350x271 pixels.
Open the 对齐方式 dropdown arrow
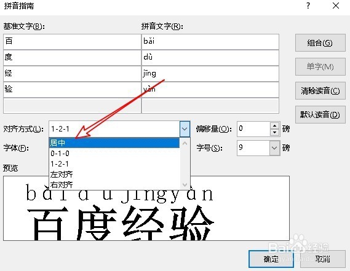click(x=185, y=129)
